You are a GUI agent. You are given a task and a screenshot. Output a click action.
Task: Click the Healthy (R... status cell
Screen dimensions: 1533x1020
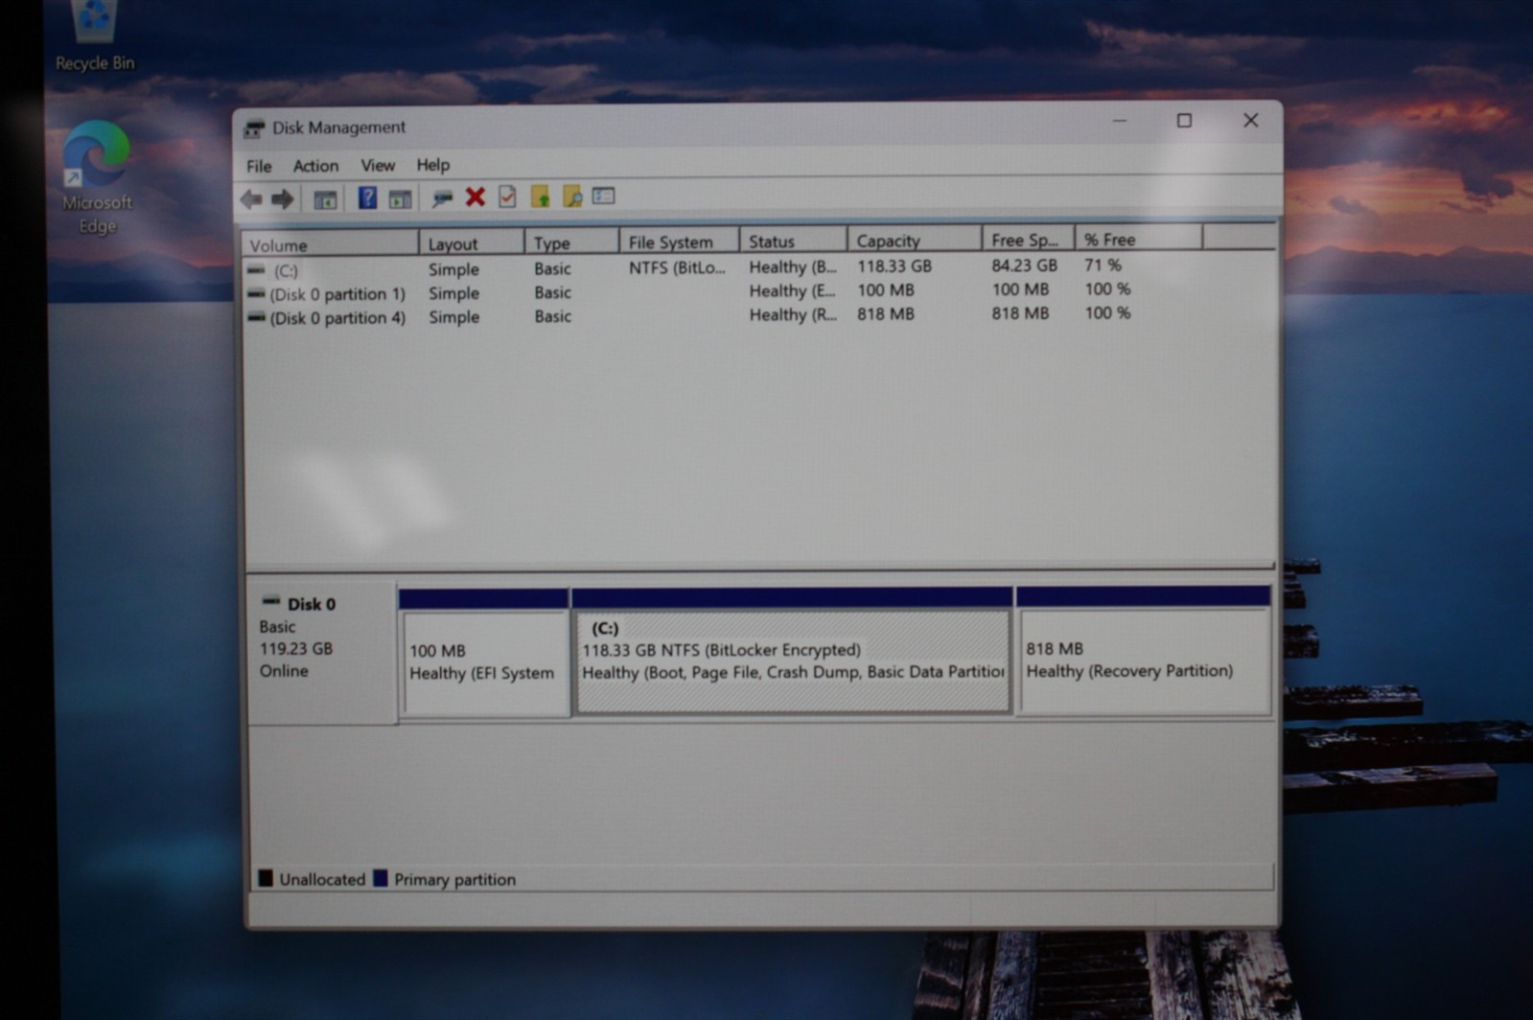click(792, 314)
